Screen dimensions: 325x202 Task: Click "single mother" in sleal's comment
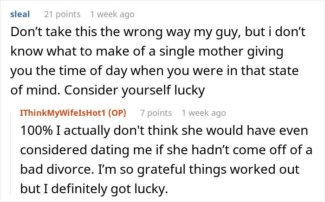[201, 52]
